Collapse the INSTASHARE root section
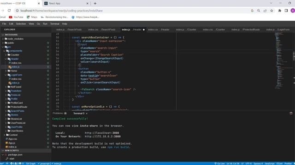 coord(3,35)
